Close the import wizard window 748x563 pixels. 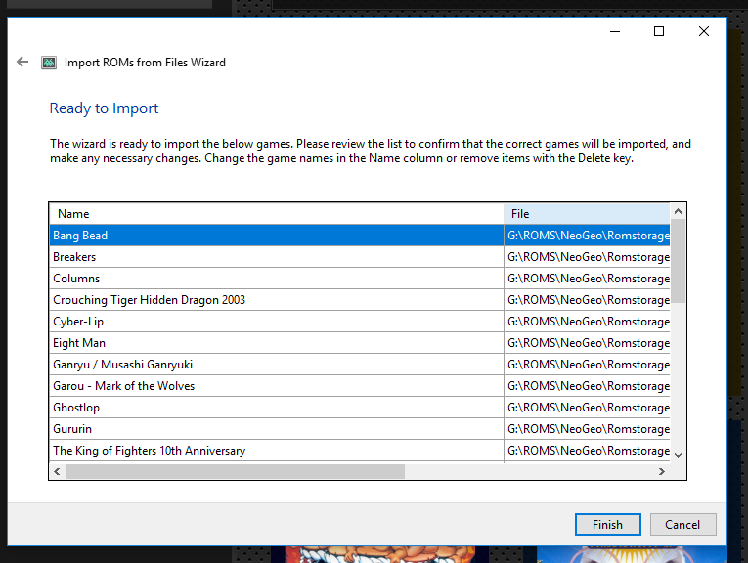pyautogui.click(x=704, y=31)
